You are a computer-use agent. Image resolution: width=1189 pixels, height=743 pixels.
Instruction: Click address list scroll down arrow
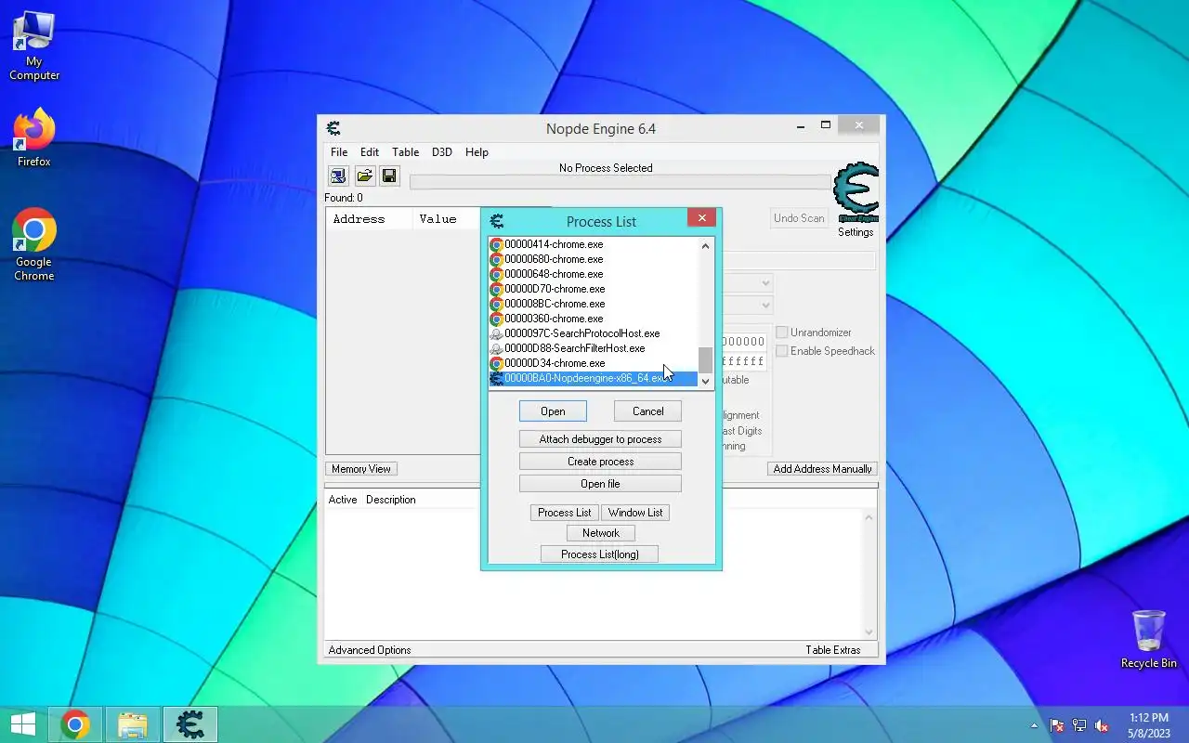[869, 632]
